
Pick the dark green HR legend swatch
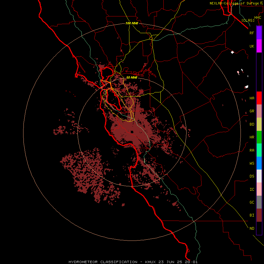click(259, 137)
